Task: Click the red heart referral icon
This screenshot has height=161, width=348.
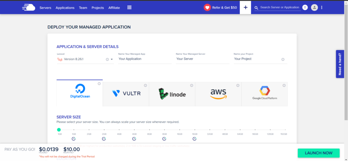Action: (207, 7)
